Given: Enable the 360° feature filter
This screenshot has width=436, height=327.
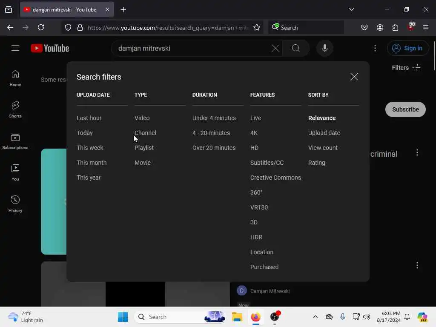Looking at the screenshot, I should (x=256, y=193).
